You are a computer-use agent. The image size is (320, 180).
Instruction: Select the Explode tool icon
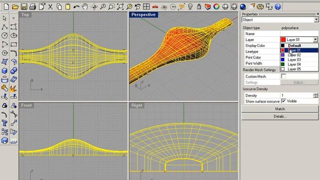[13, 88]
